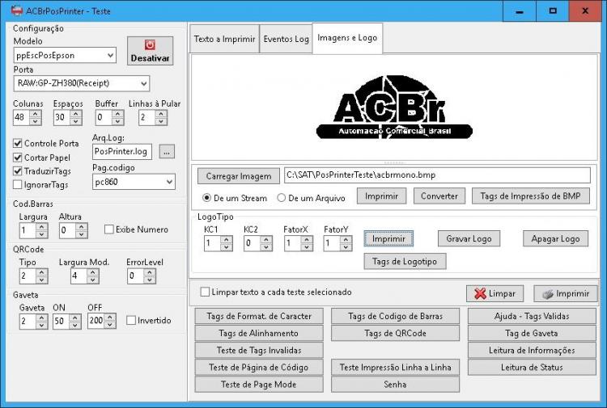Click the Tags de QRCode button

pyautogui.click(x=395, y=333)
